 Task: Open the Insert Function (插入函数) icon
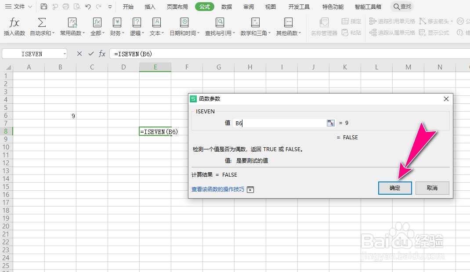[14, 22]
